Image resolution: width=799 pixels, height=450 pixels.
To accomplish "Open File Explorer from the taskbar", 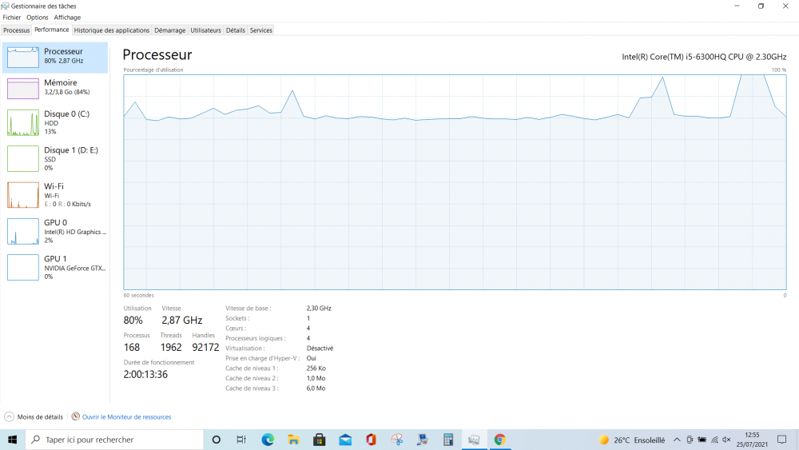I will [293, 440].
